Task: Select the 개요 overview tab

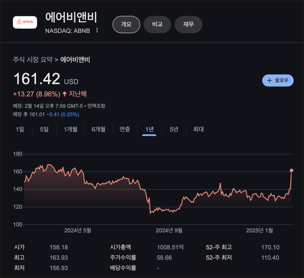Action: [x=126, y=25]
